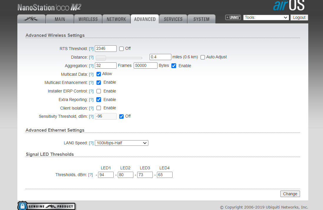Switch to the Wireless tab
The image size is (323, 210).
tap(88, 19)
